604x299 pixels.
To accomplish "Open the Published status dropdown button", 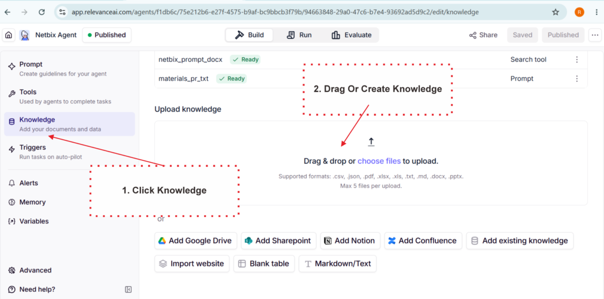I will [x=107, y=35].
